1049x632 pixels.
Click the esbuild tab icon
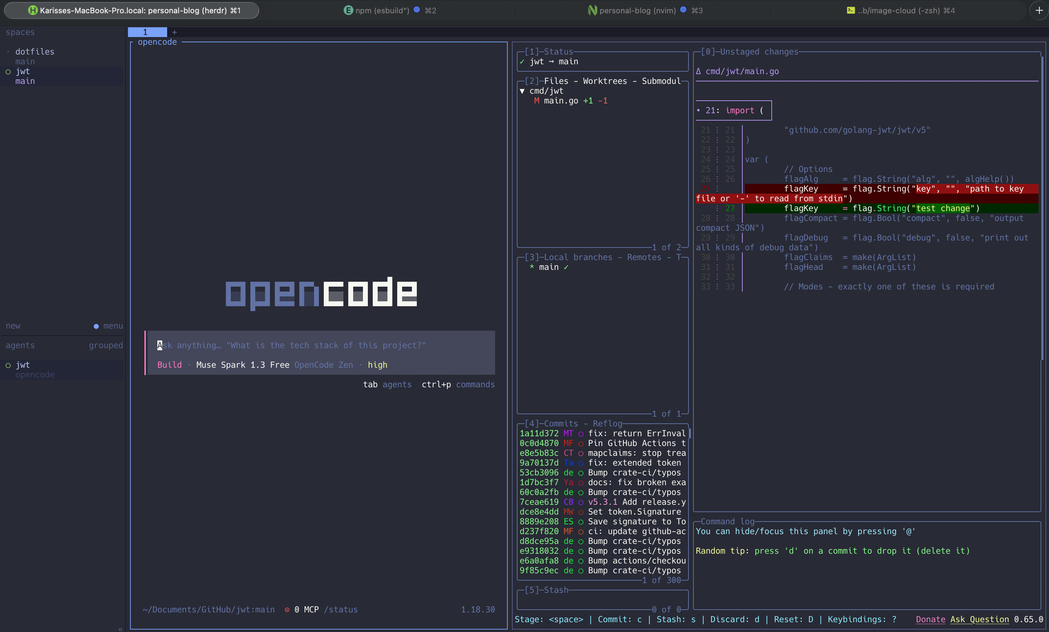pyautogui.click(x=348, y=10)
